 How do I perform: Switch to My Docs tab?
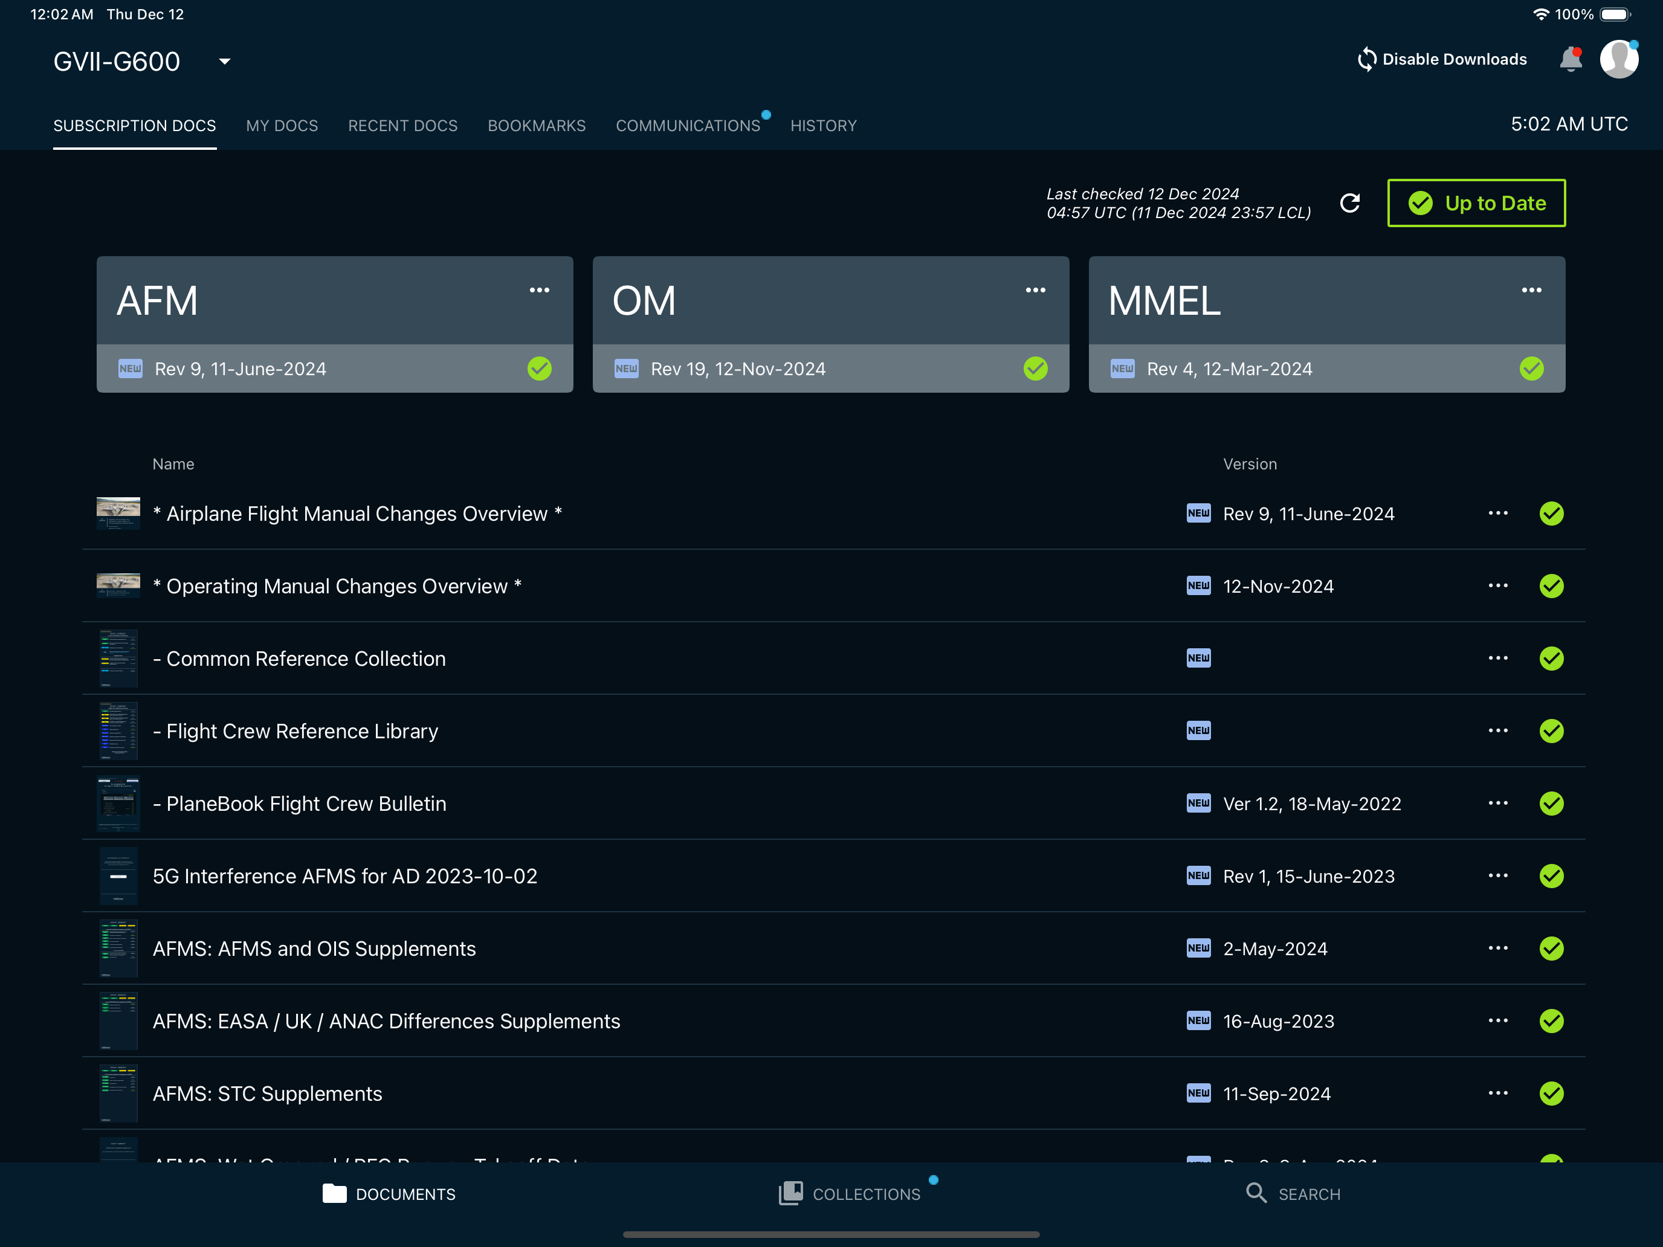282,126
